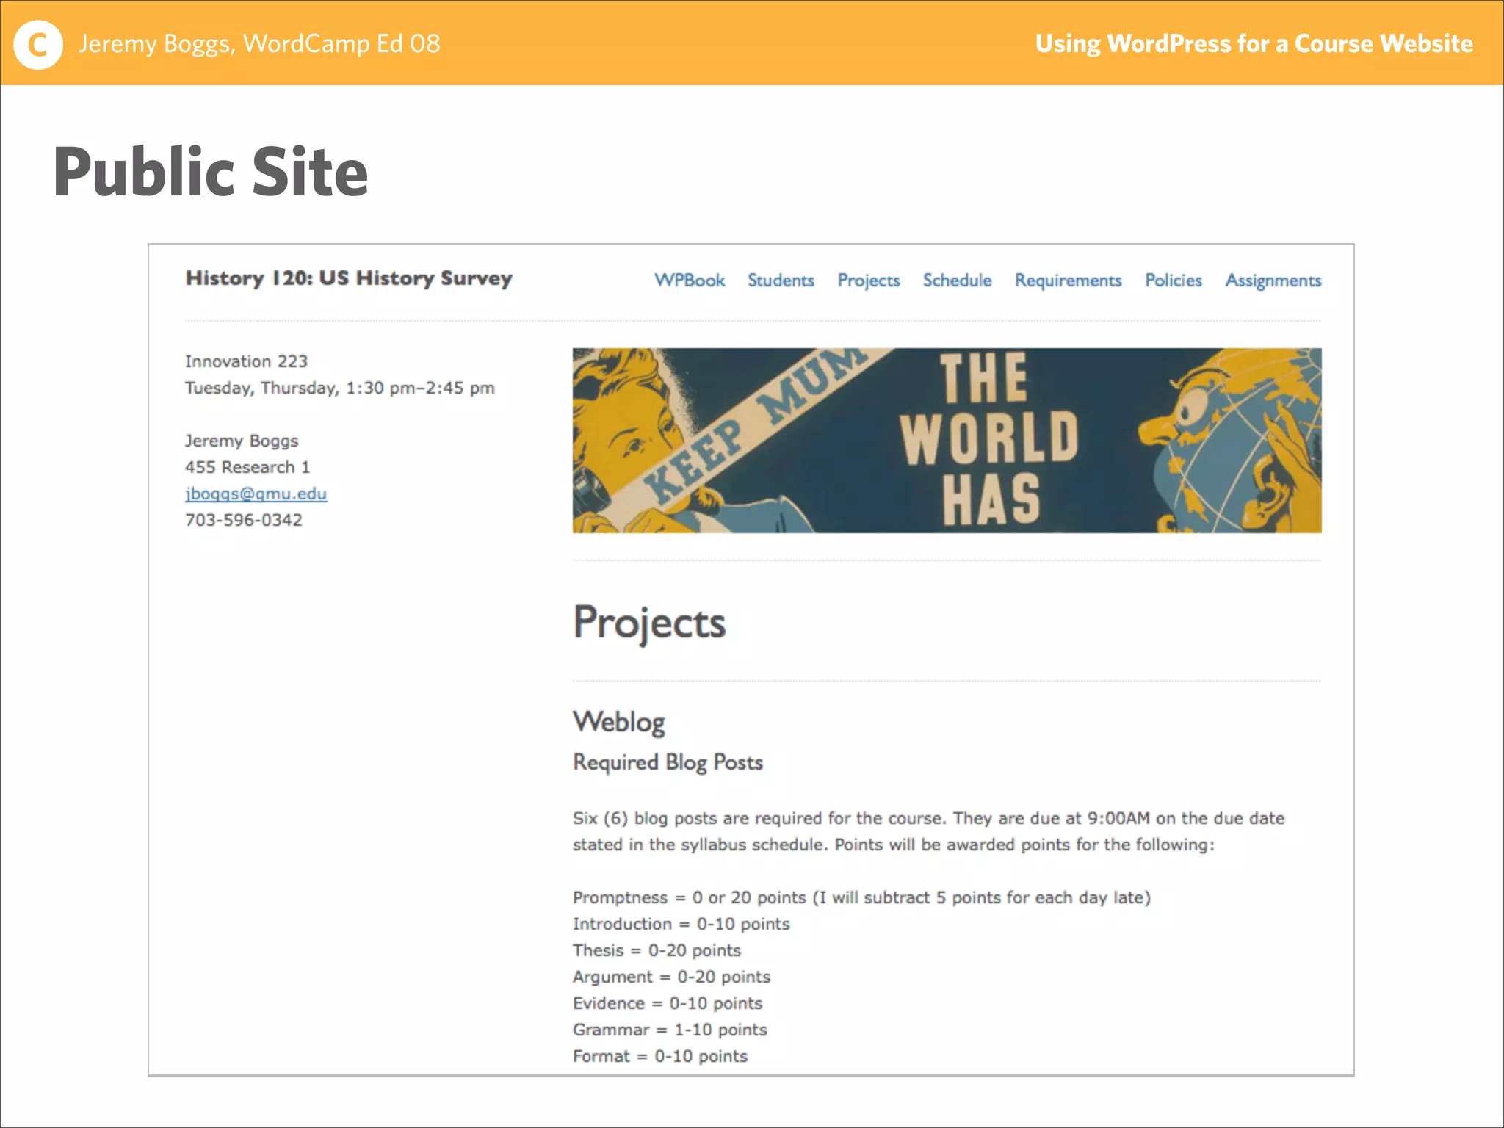Go to the Schedule page
Image resolution: width=1504 pixels, height=1128 pixels.
point(957,281)
